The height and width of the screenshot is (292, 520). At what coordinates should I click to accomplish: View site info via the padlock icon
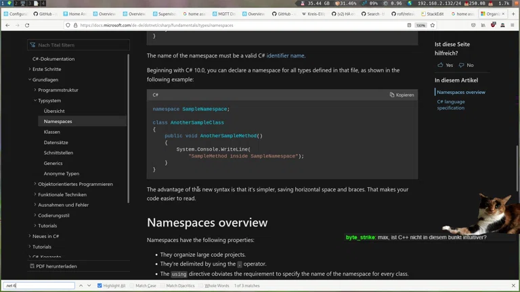[75, 25]
